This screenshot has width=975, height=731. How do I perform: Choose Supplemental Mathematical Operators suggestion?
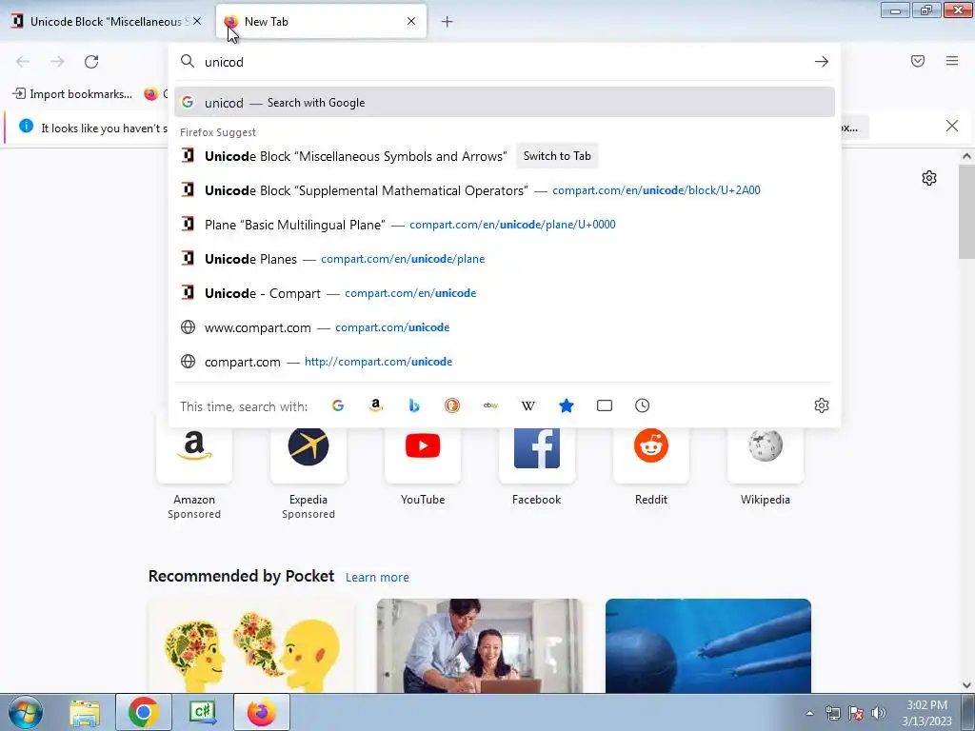[x=505, y=190]
